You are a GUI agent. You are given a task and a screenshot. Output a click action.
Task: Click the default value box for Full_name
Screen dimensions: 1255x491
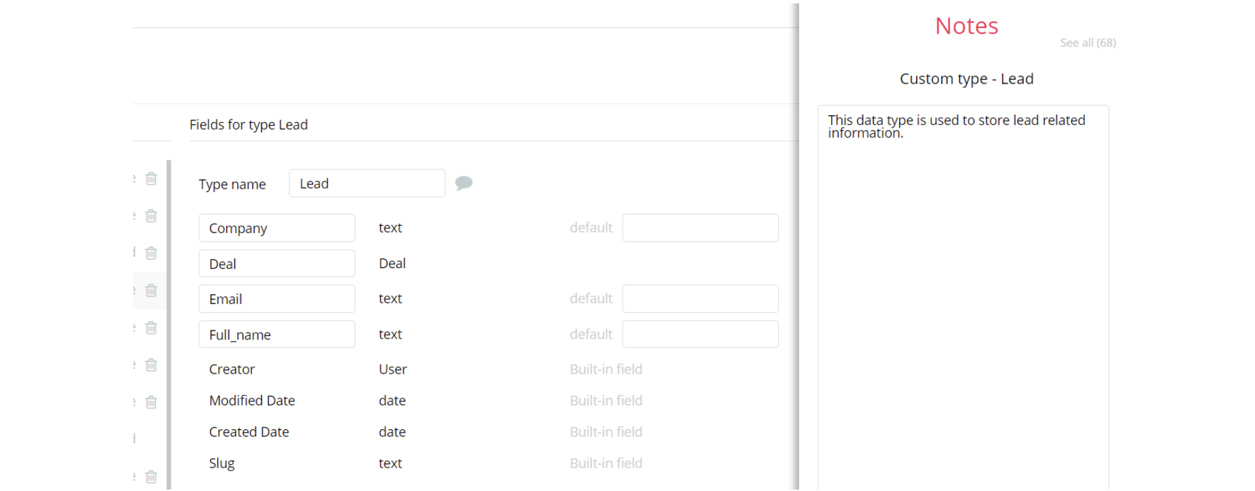pos(700,335)
